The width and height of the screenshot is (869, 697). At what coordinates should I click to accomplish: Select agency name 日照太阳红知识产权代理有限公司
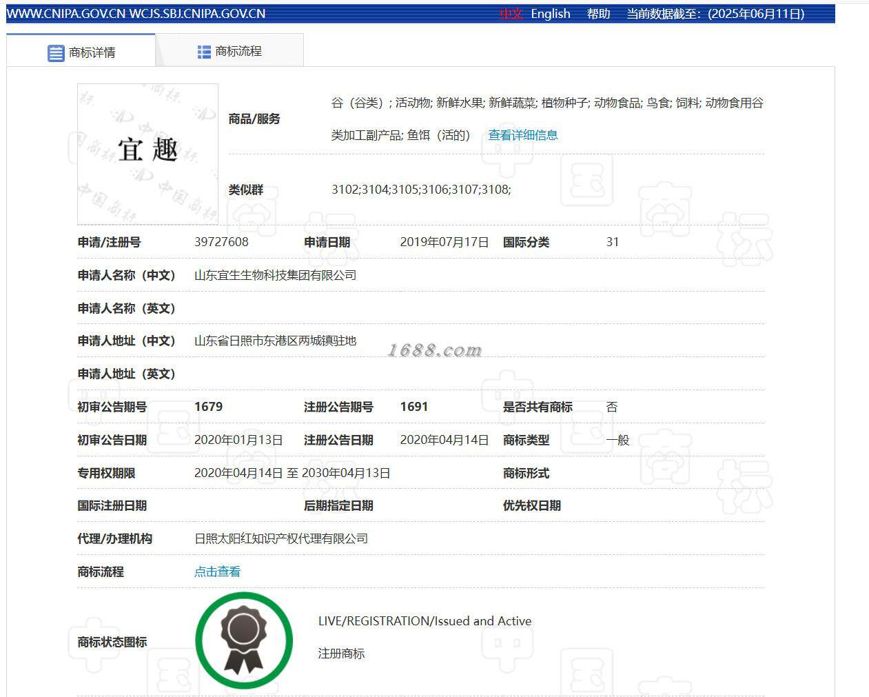[281, 538]
